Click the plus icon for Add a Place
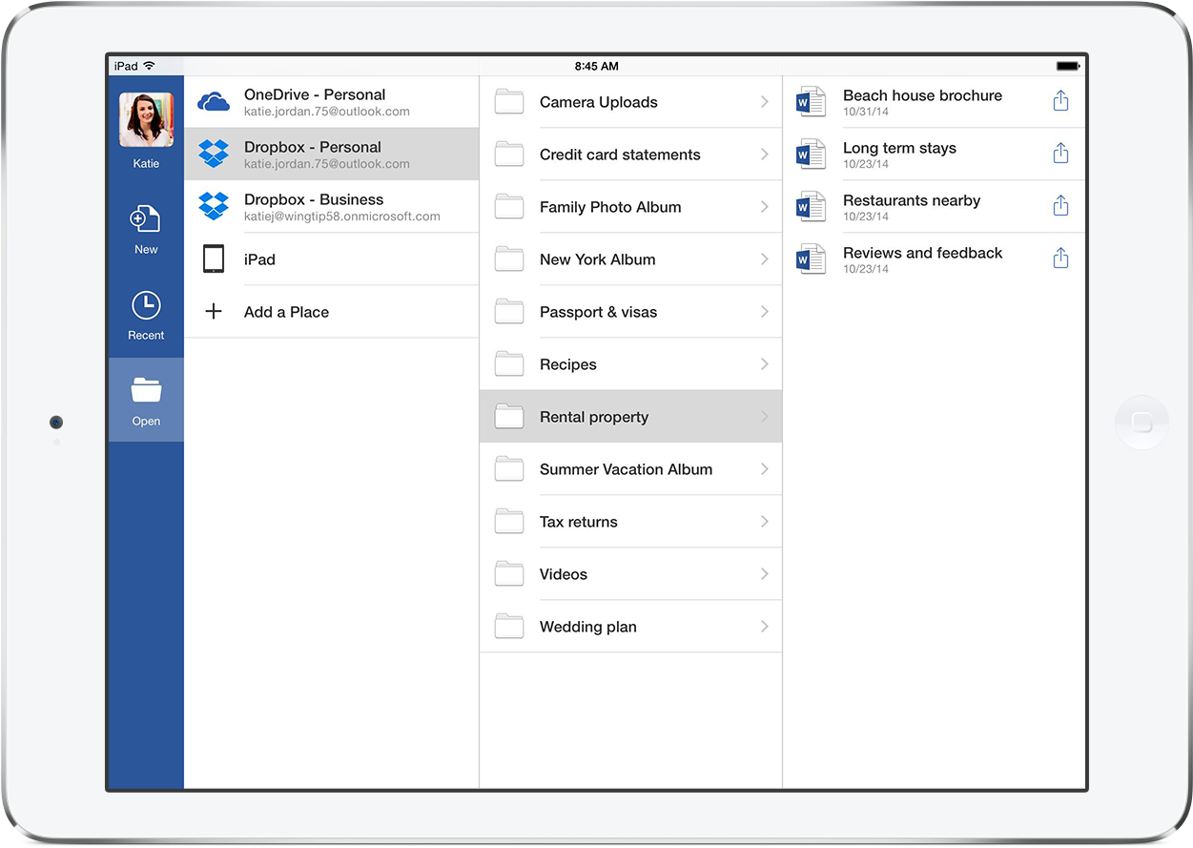The height and width of the screenshot is (848, 1193). pyautogui.click(x=214, y=312)
